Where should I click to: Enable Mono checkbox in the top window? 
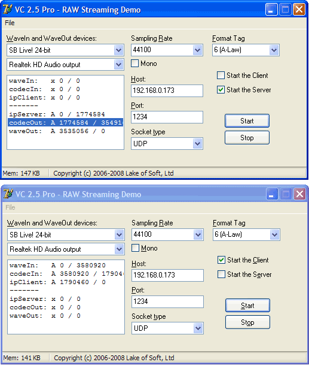click(x=135, y=64)
